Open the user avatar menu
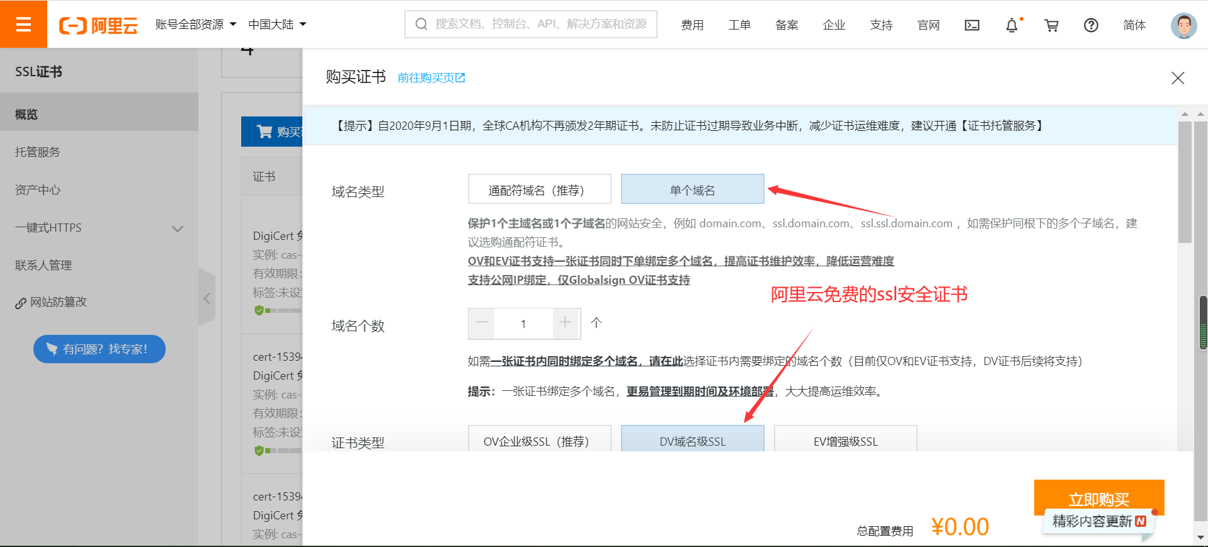The image size is (1208, 547). point(1183,25)
